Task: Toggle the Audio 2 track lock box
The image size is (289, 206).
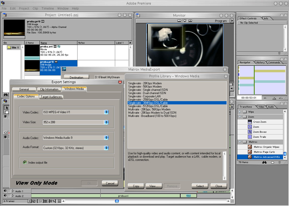Action: pyautogui.click(x=9, y=196)
